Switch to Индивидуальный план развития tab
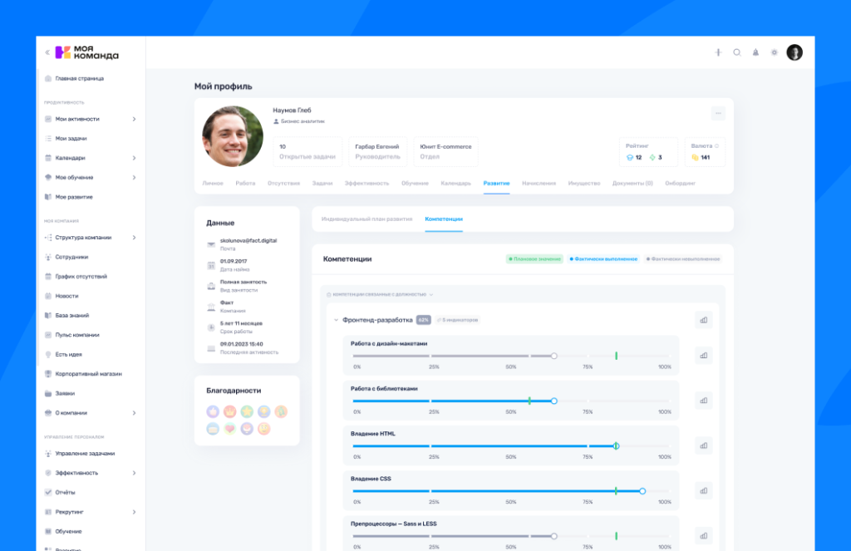Image resolution: width=851 pixels, height=551 pixels. (366, 219)
